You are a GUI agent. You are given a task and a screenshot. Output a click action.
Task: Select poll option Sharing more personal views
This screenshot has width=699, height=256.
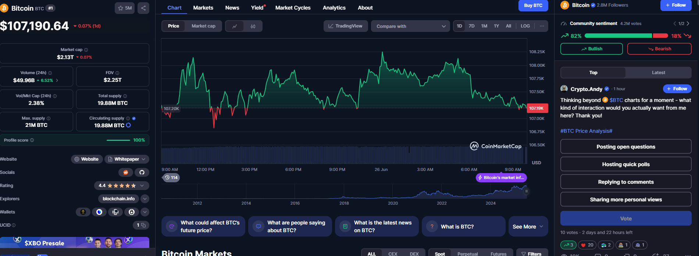[626, 200]
